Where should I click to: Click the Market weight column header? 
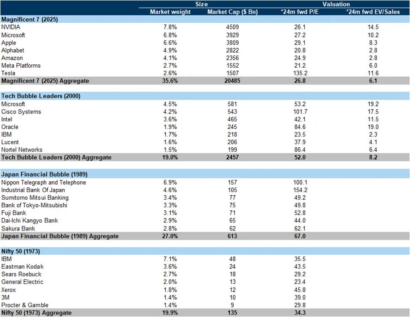(170, 12)
